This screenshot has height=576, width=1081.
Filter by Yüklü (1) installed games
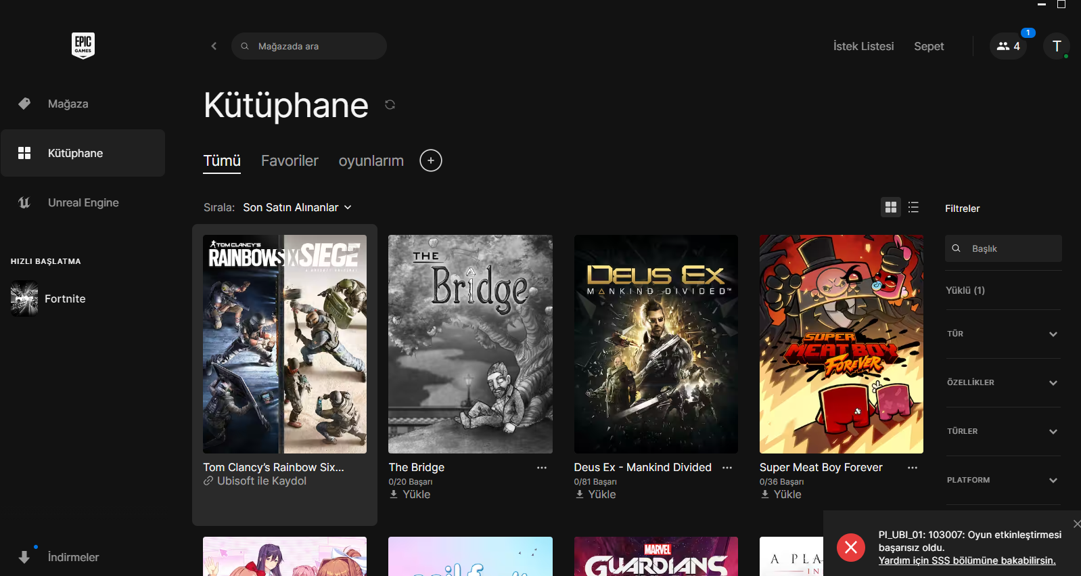pos(965,290)
